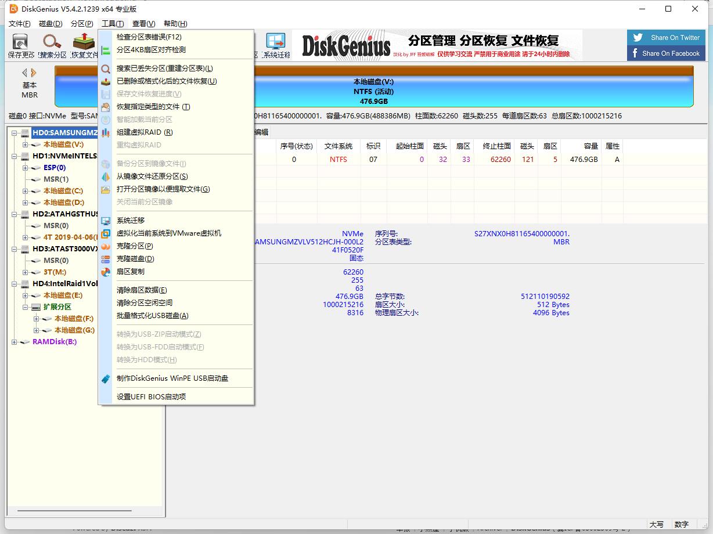
Task: Collapse the 扩展分区 tree node
Action: [x=26, y=307]
